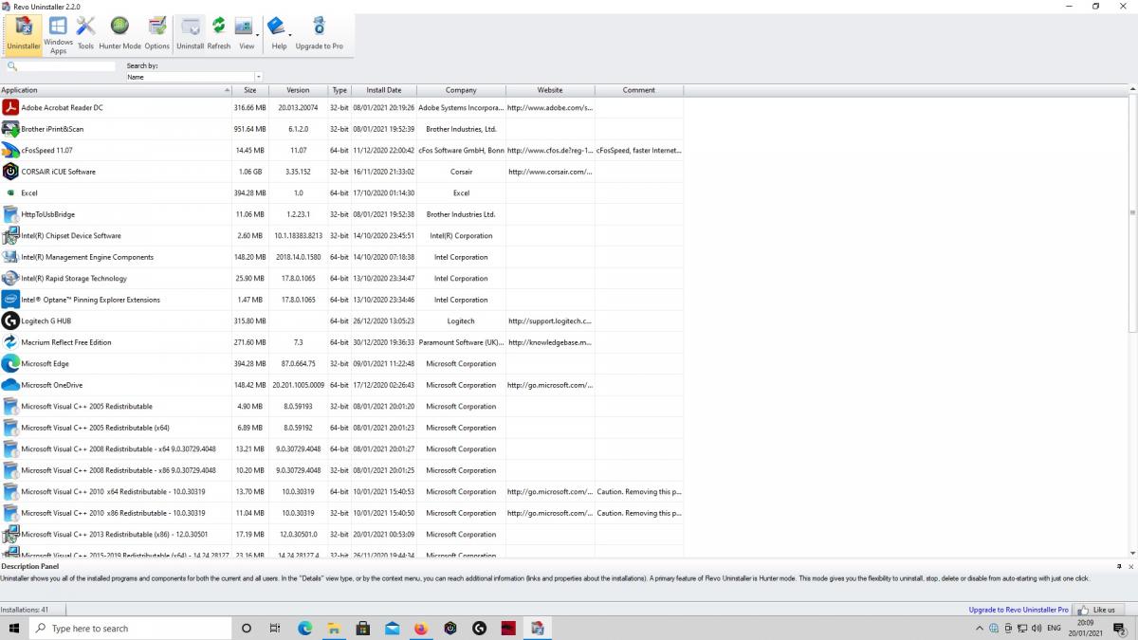The image size is (1138, 640).
Task: Select the Intel Rapid Storage Technology icon
Action: 10,278
